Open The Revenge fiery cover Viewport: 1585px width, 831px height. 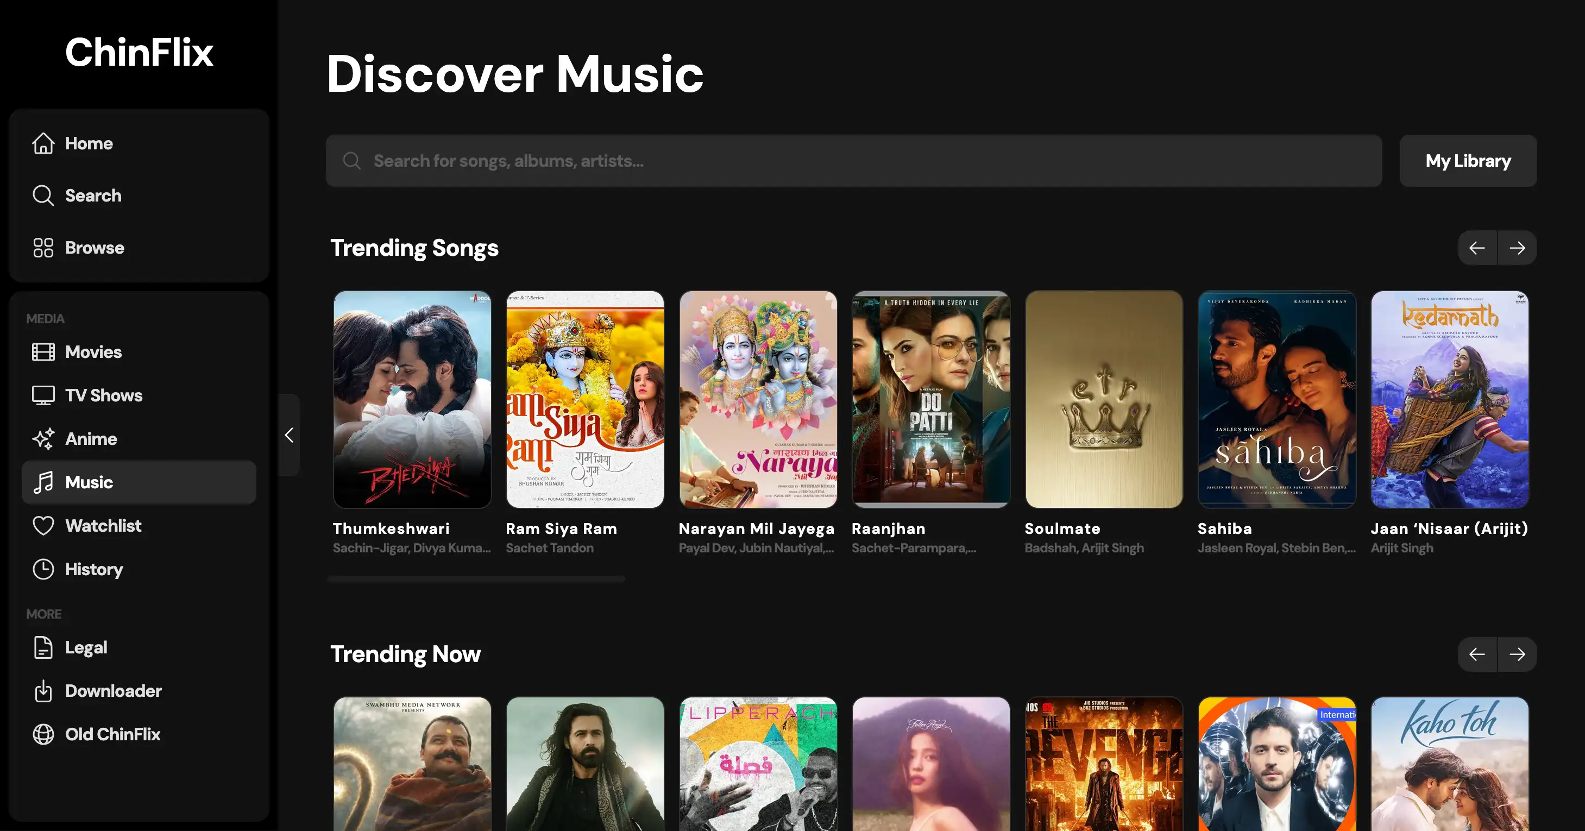(1104, 764)
